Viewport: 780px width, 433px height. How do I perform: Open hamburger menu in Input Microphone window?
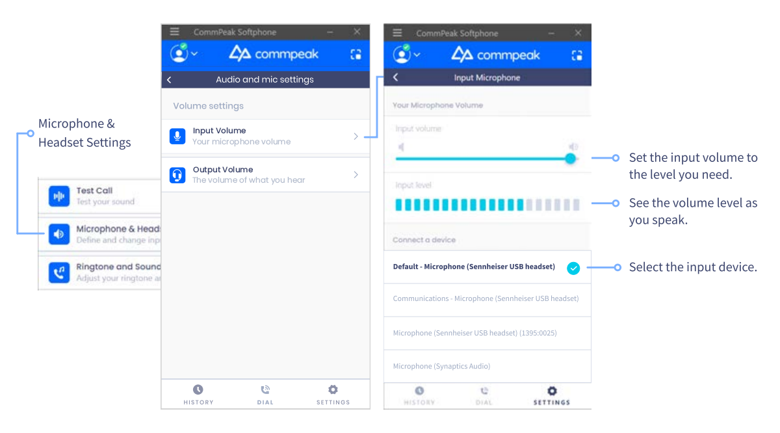tap(397, 33)
